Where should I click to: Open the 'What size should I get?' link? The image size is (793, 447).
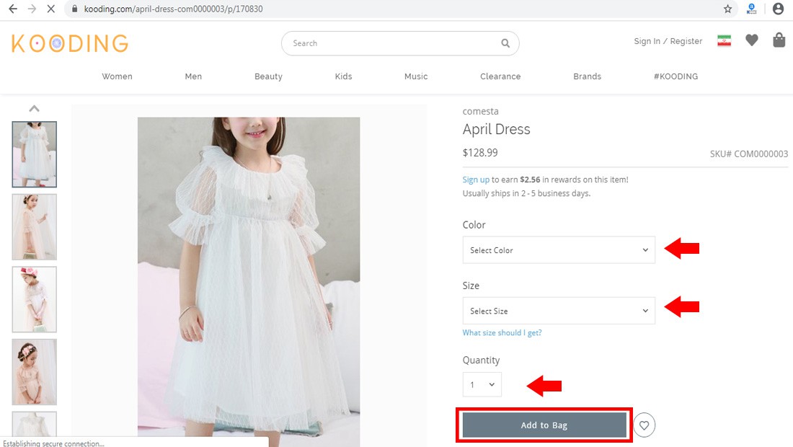[x=502, y=333]
